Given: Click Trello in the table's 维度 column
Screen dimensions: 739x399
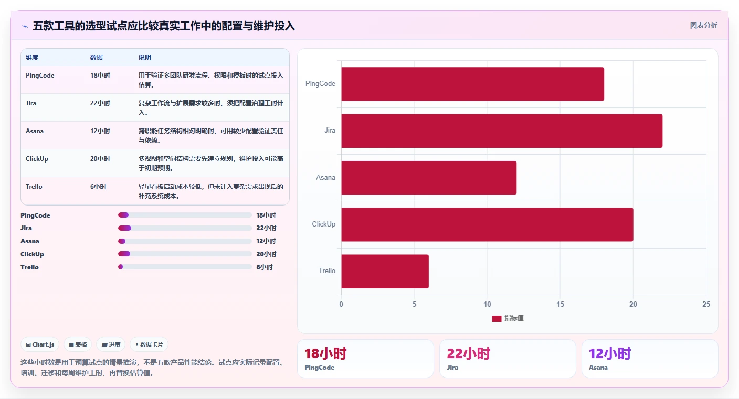Looking at the screenshot, I should pyautogui.click(x=34, y=187).
